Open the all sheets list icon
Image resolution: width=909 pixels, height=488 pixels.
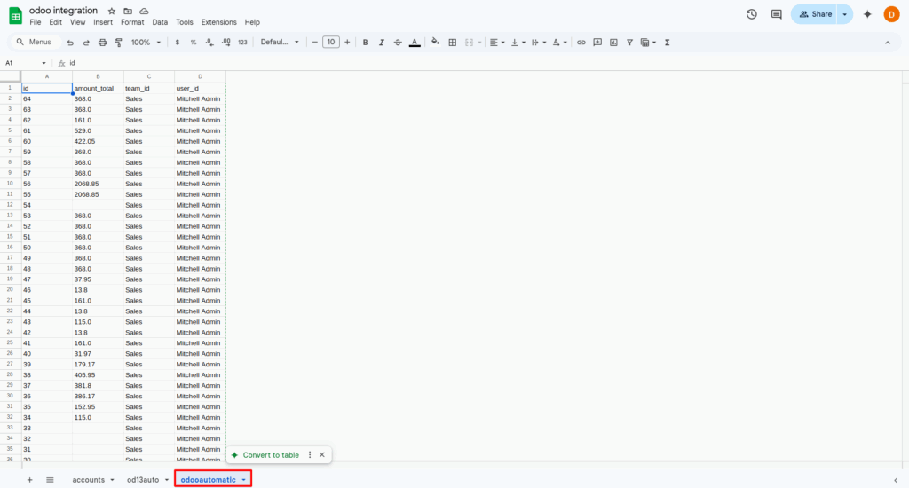coord(50,480)
